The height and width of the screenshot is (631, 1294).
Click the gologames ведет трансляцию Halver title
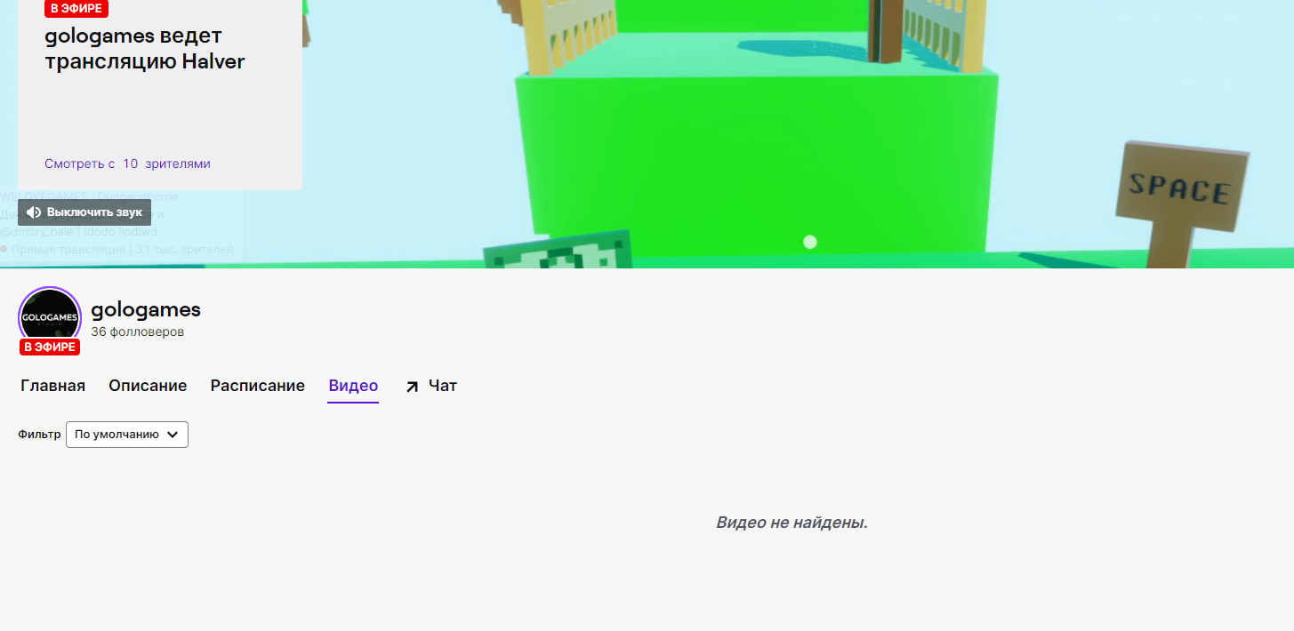[x=145, y=49]
